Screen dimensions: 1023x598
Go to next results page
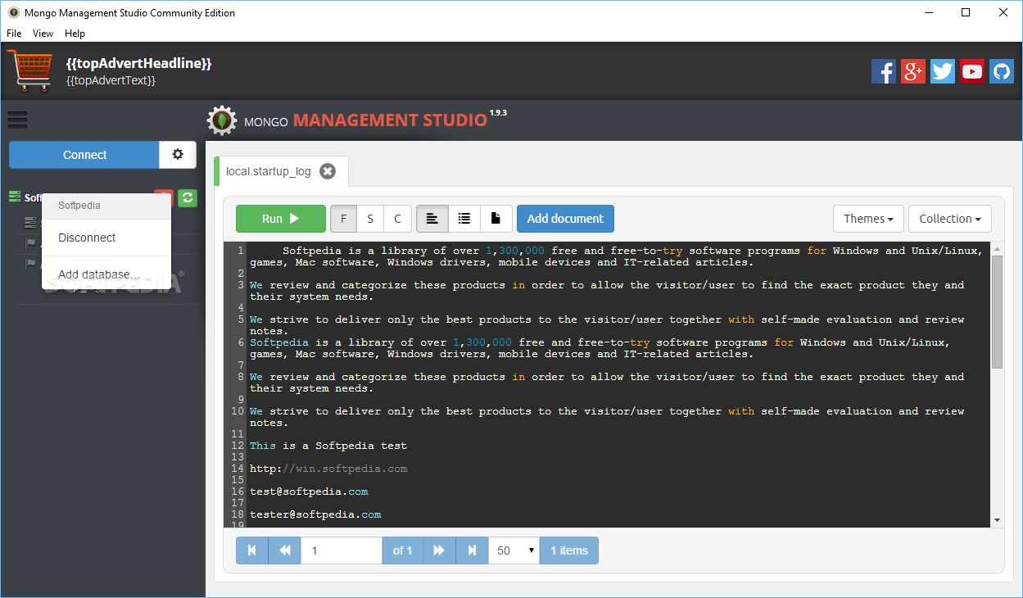coord(439,550)
